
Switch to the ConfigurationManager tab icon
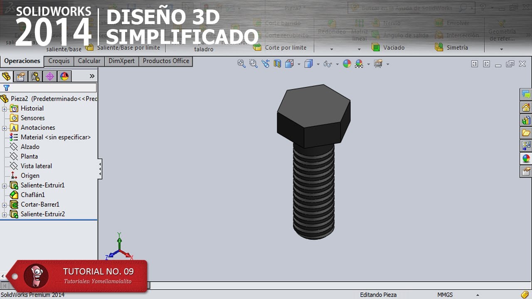click(35, 76)
